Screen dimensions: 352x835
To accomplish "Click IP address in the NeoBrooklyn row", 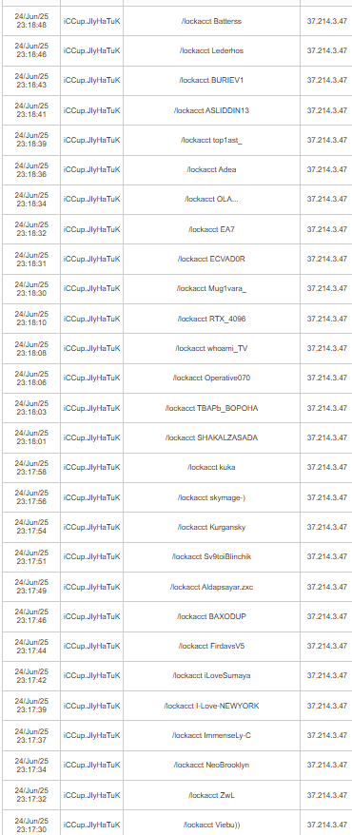I will click(327, 766).
